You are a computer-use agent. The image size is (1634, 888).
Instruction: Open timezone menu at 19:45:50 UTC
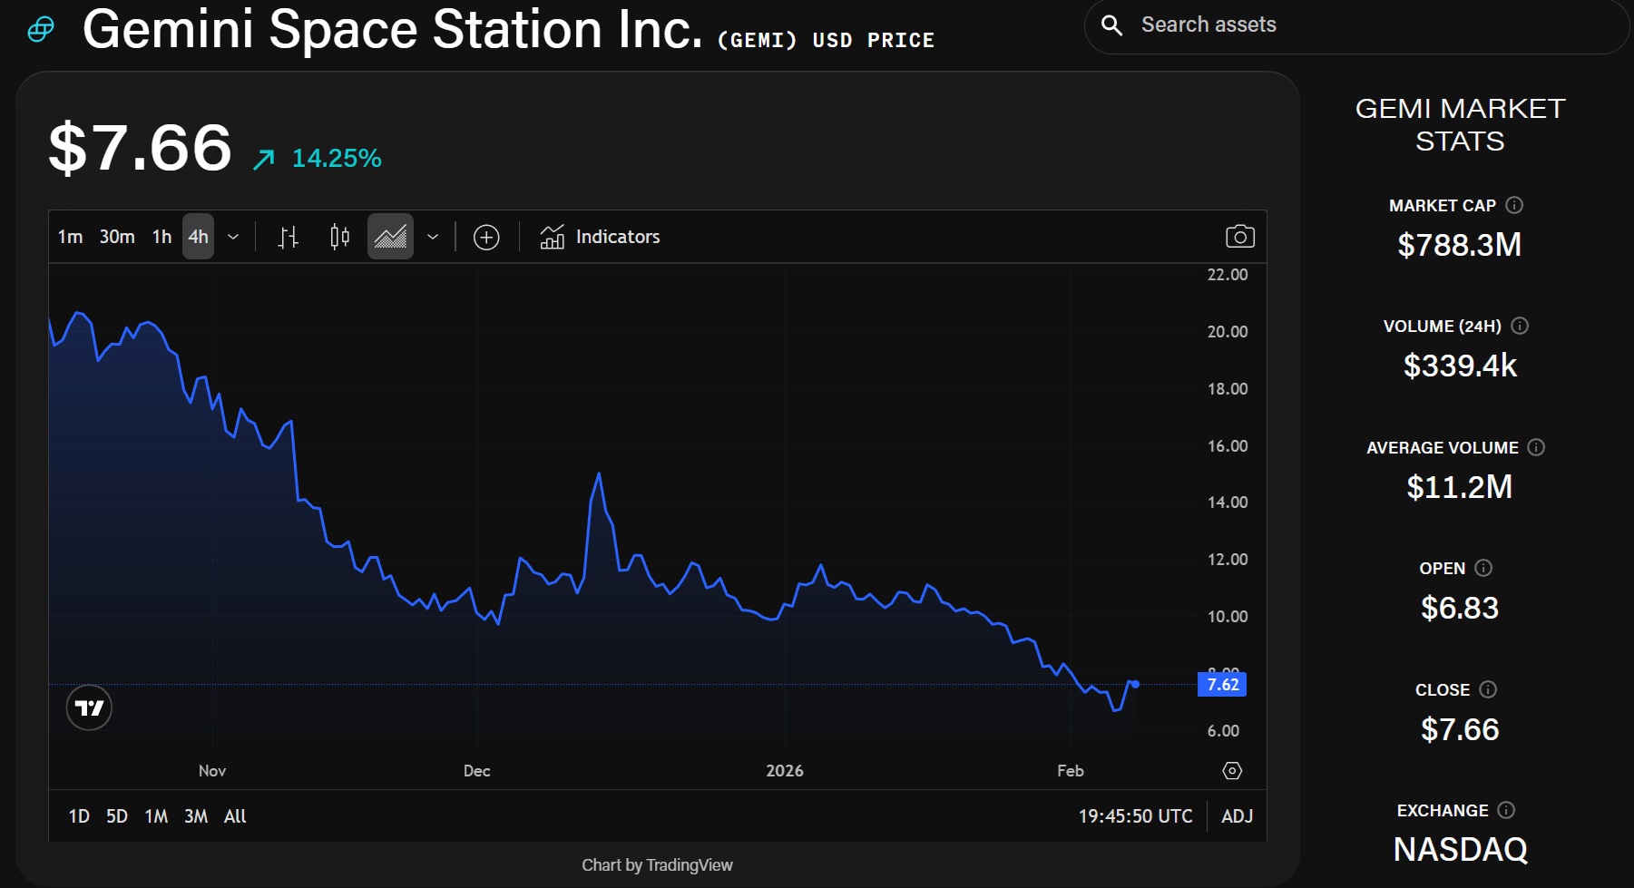1135,816
